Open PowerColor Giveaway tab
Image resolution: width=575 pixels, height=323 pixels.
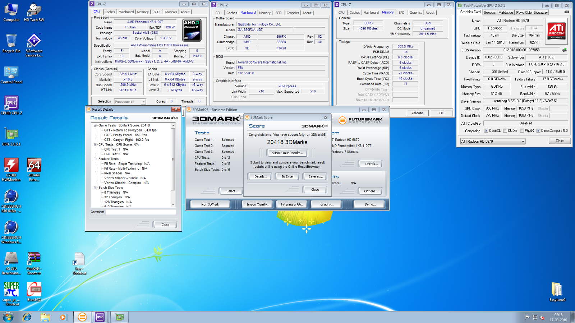(532, 12)
